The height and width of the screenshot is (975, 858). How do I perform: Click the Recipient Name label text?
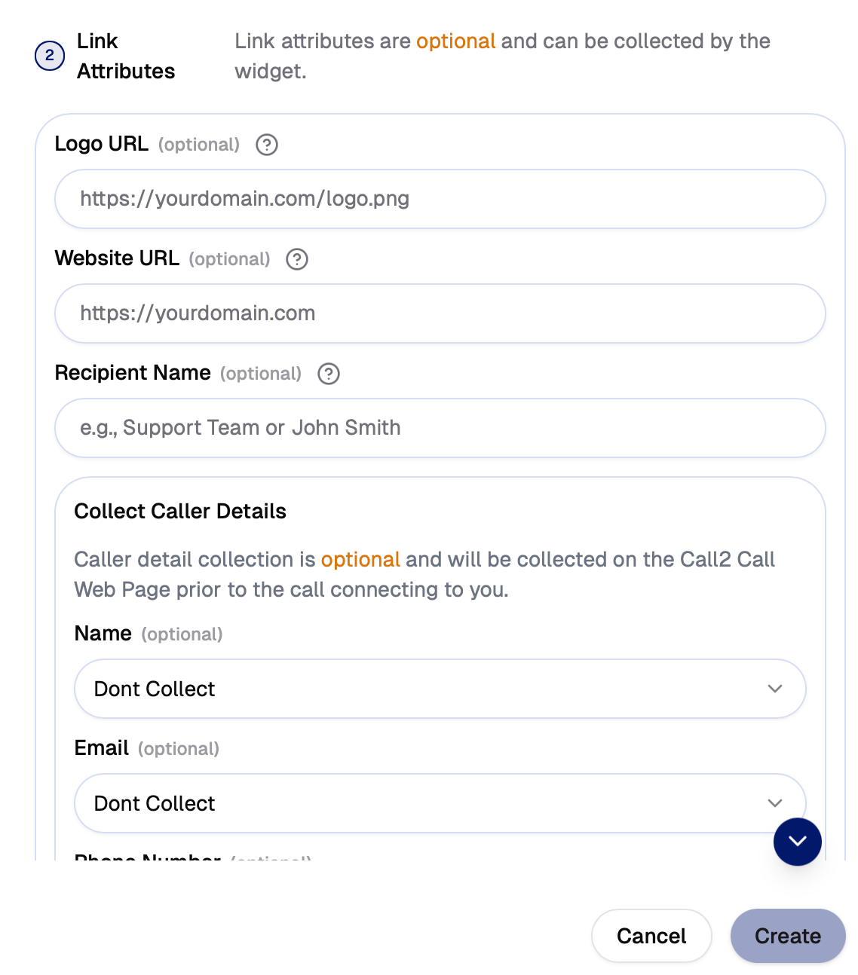133,373
